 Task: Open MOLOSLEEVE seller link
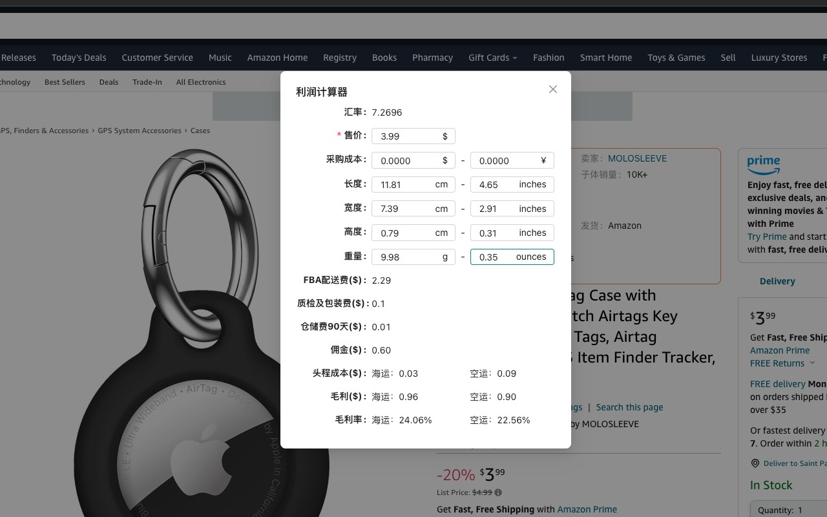coord(637,158)
